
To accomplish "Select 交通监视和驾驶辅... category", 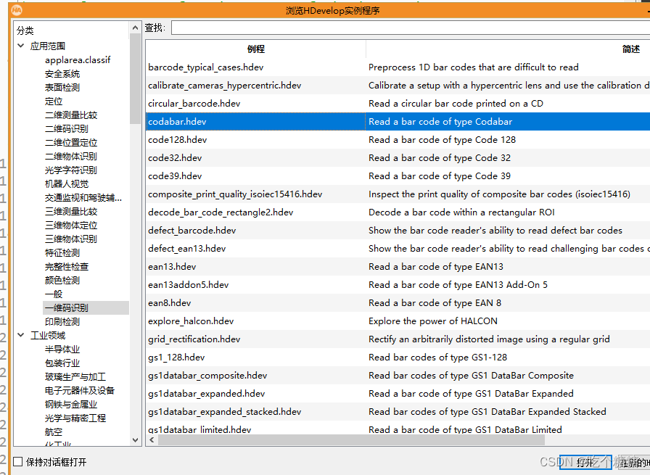I will 83,198.
